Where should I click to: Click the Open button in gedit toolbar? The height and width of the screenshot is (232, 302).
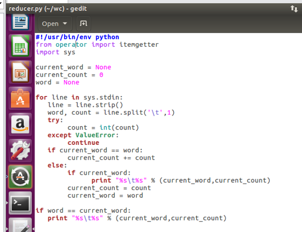point(55,23)
